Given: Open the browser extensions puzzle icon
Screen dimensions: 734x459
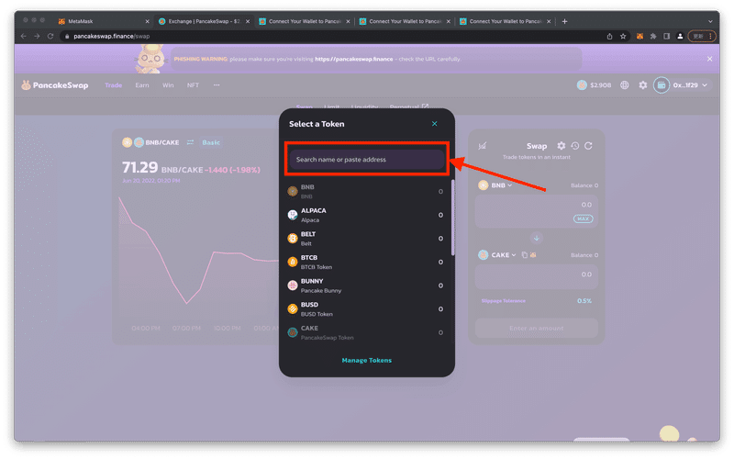Looking at the screenshot, I should [653, 36].
